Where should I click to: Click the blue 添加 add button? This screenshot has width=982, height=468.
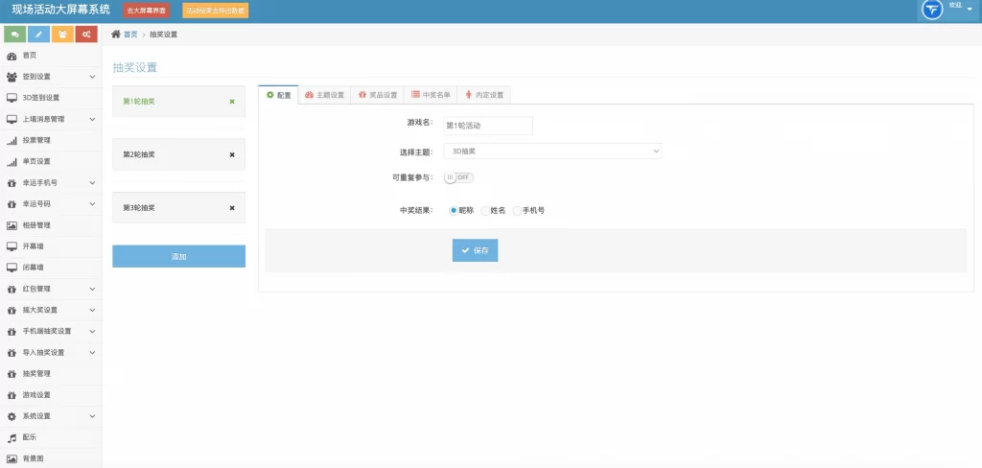click(178, 256)
